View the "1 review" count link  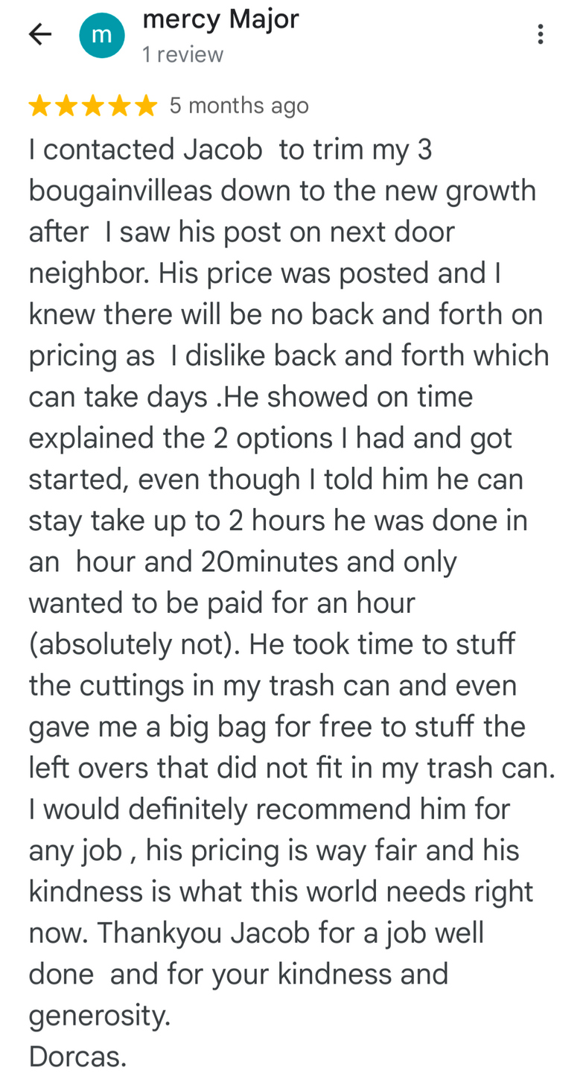182,54
